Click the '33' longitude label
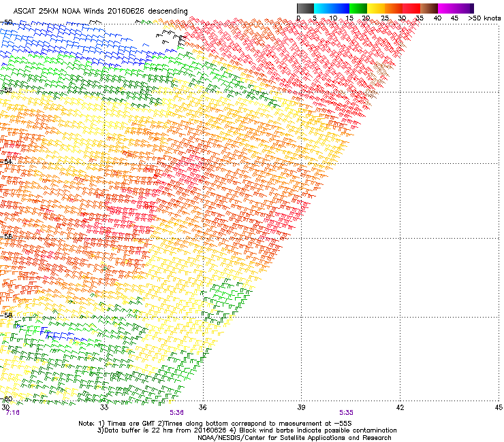Viewport: 504px width, 442px height. pos(104,407)
